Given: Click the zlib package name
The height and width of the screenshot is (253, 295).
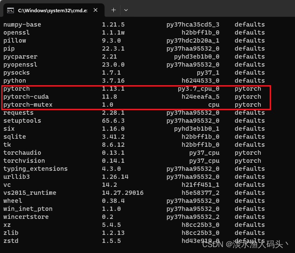Looking at the screenshot, I should point(11,233).
